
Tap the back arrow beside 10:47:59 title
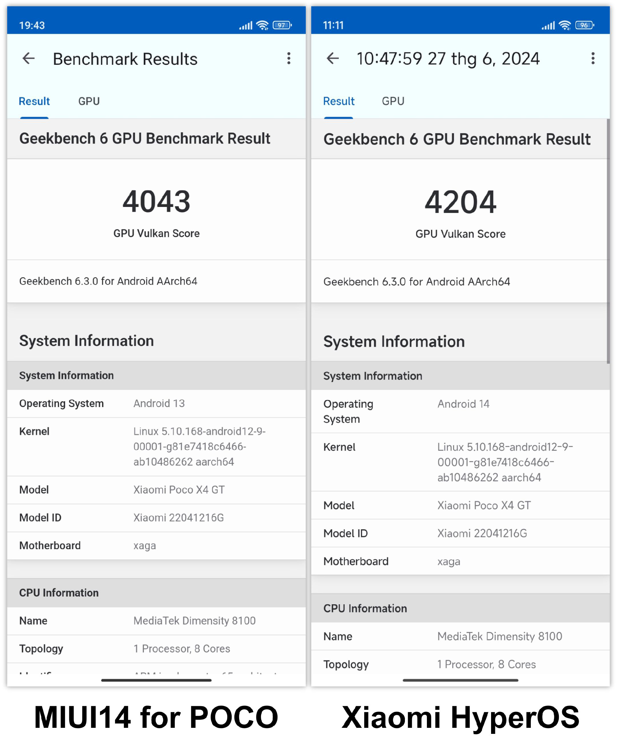(332, 58)
